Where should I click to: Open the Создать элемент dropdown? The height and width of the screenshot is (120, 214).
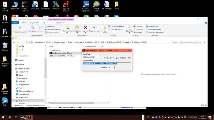[116, 26]
